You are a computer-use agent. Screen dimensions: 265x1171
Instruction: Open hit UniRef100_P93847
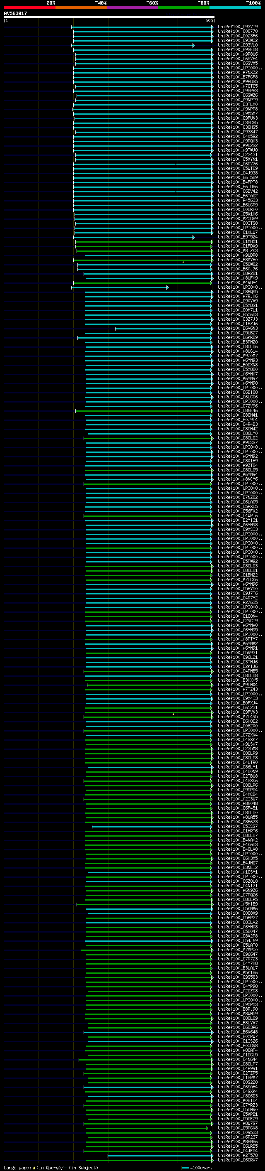coord(237,132)
